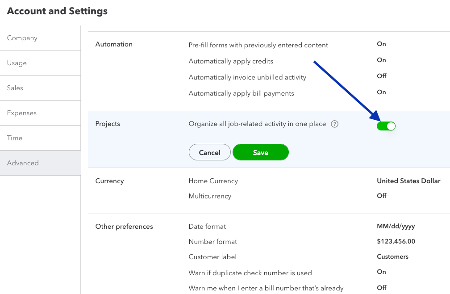Cancel the Projects setting change
Image resolution: width=450 pixels, height=294 pixels.
209,152
